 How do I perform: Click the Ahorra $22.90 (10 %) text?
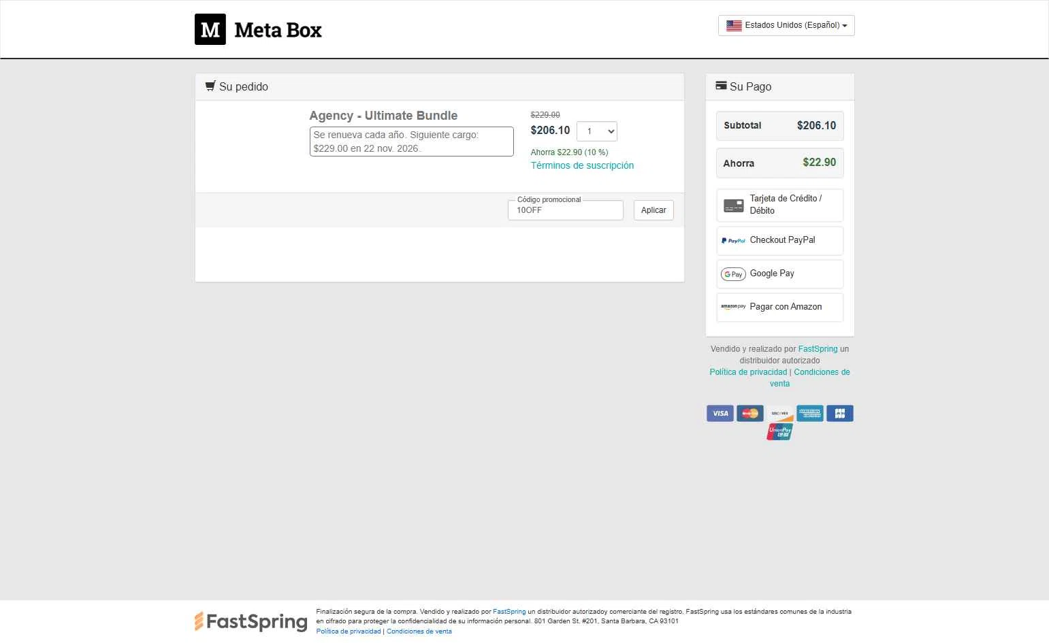(x=570, y=152)
